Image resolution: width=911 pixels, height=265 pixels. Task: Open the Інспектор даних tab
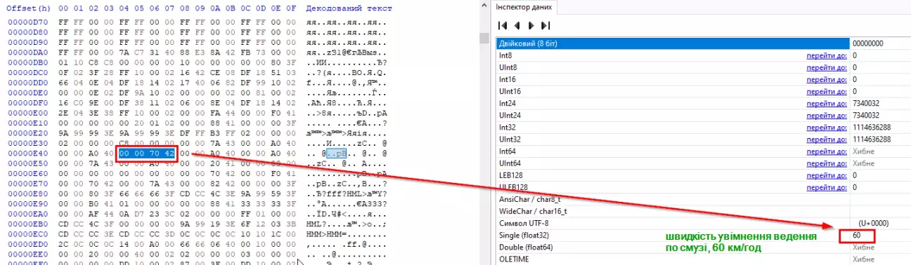(524, 7)
